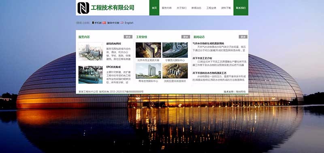
Task: Open the 服务内容 navigation item
Action: point(167,8)
